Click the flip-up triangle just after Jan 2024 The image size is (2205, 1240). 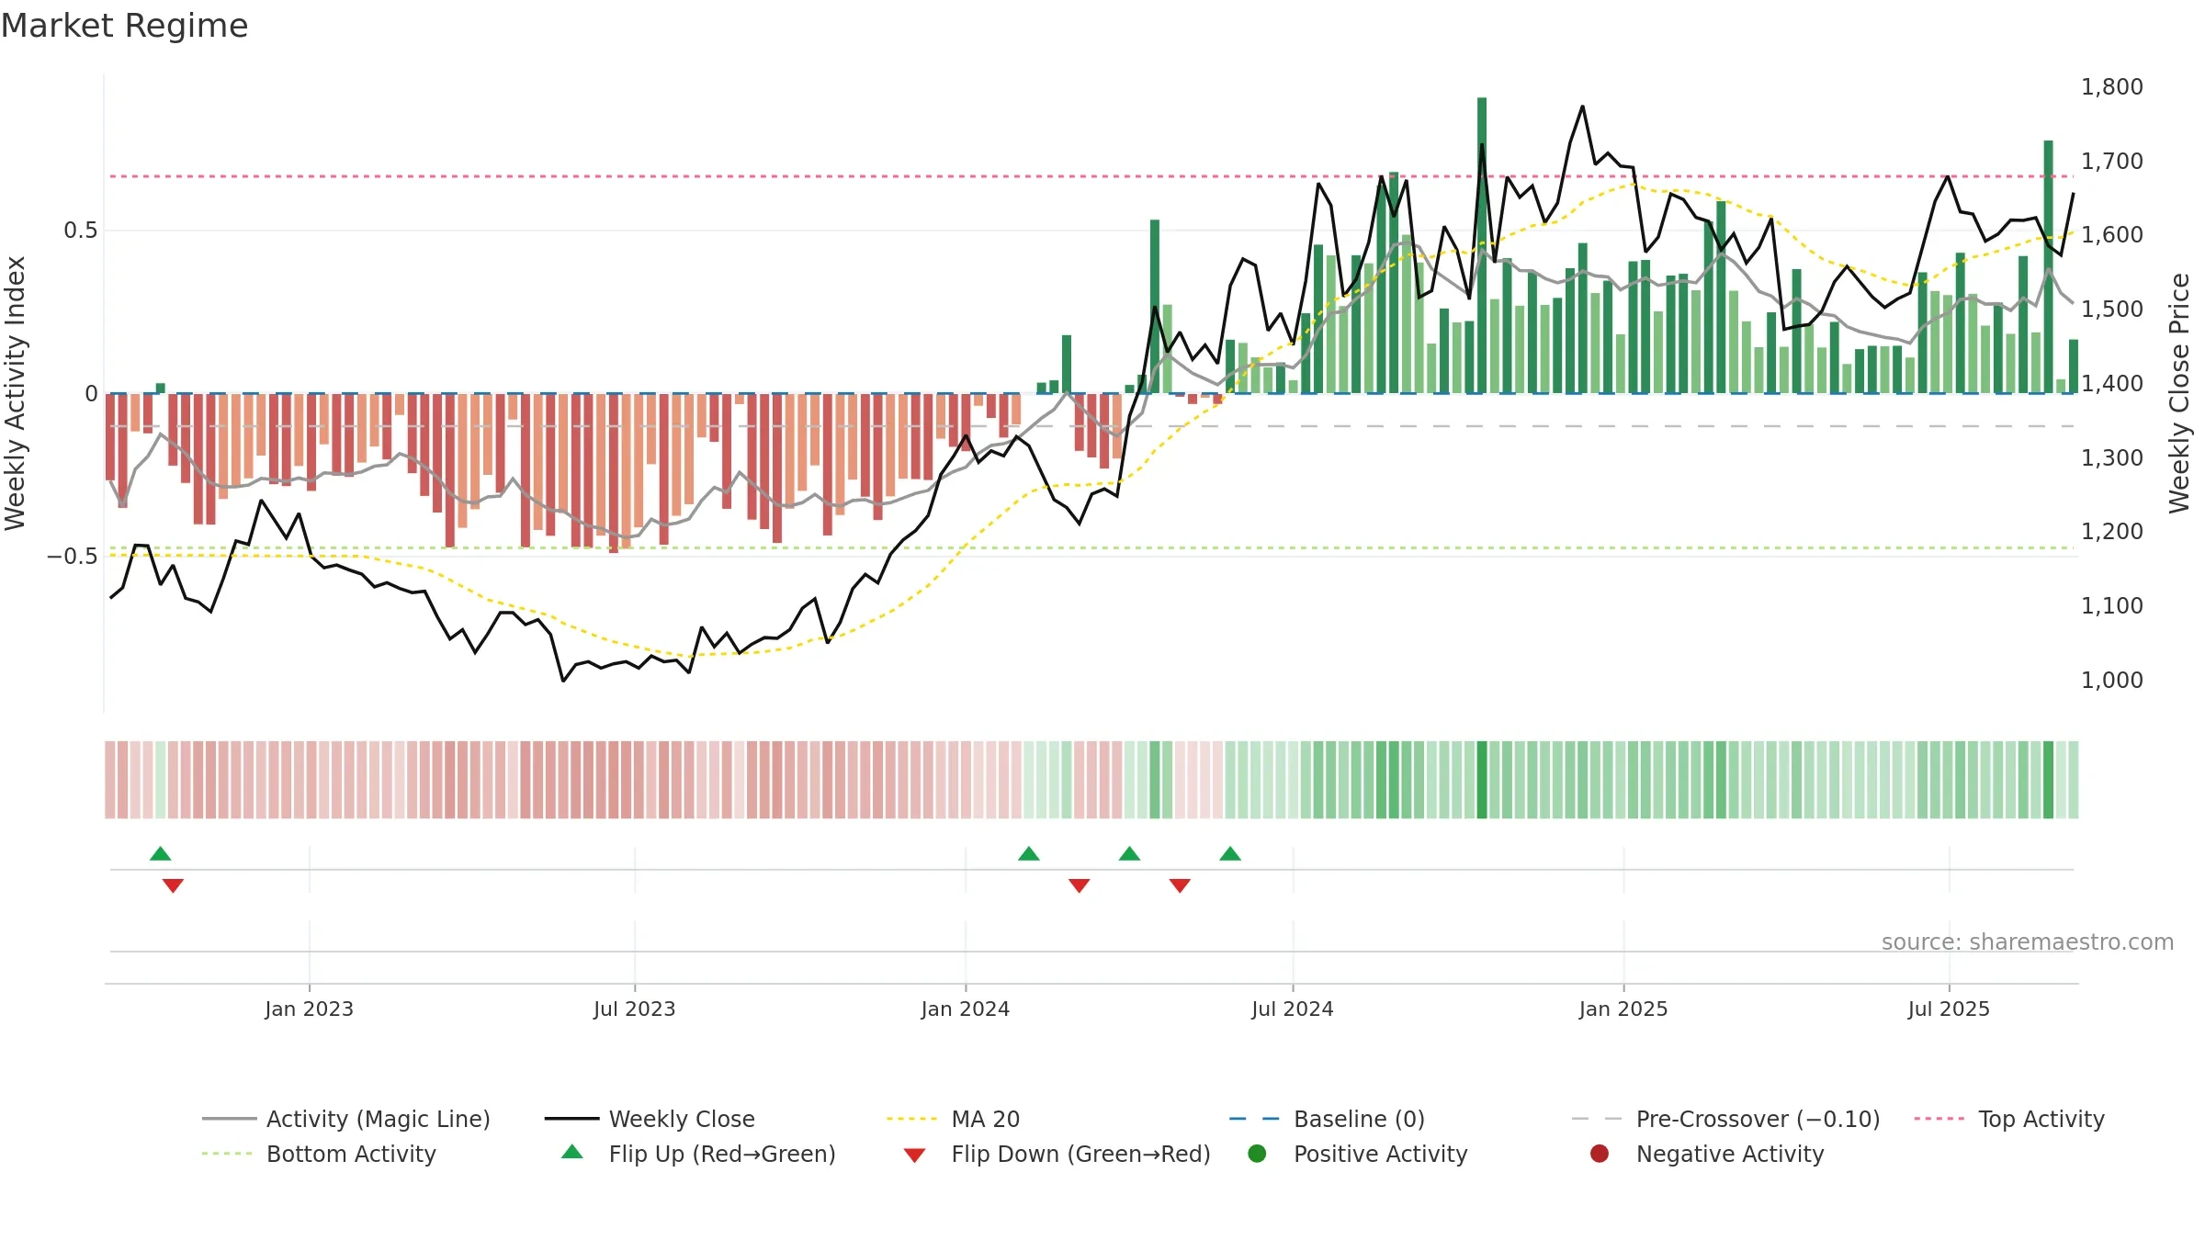tap(1029, 853)
